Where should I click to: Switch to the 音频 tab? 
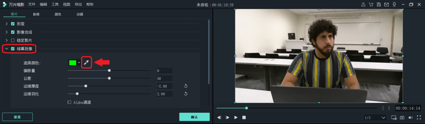coord(36,14)
